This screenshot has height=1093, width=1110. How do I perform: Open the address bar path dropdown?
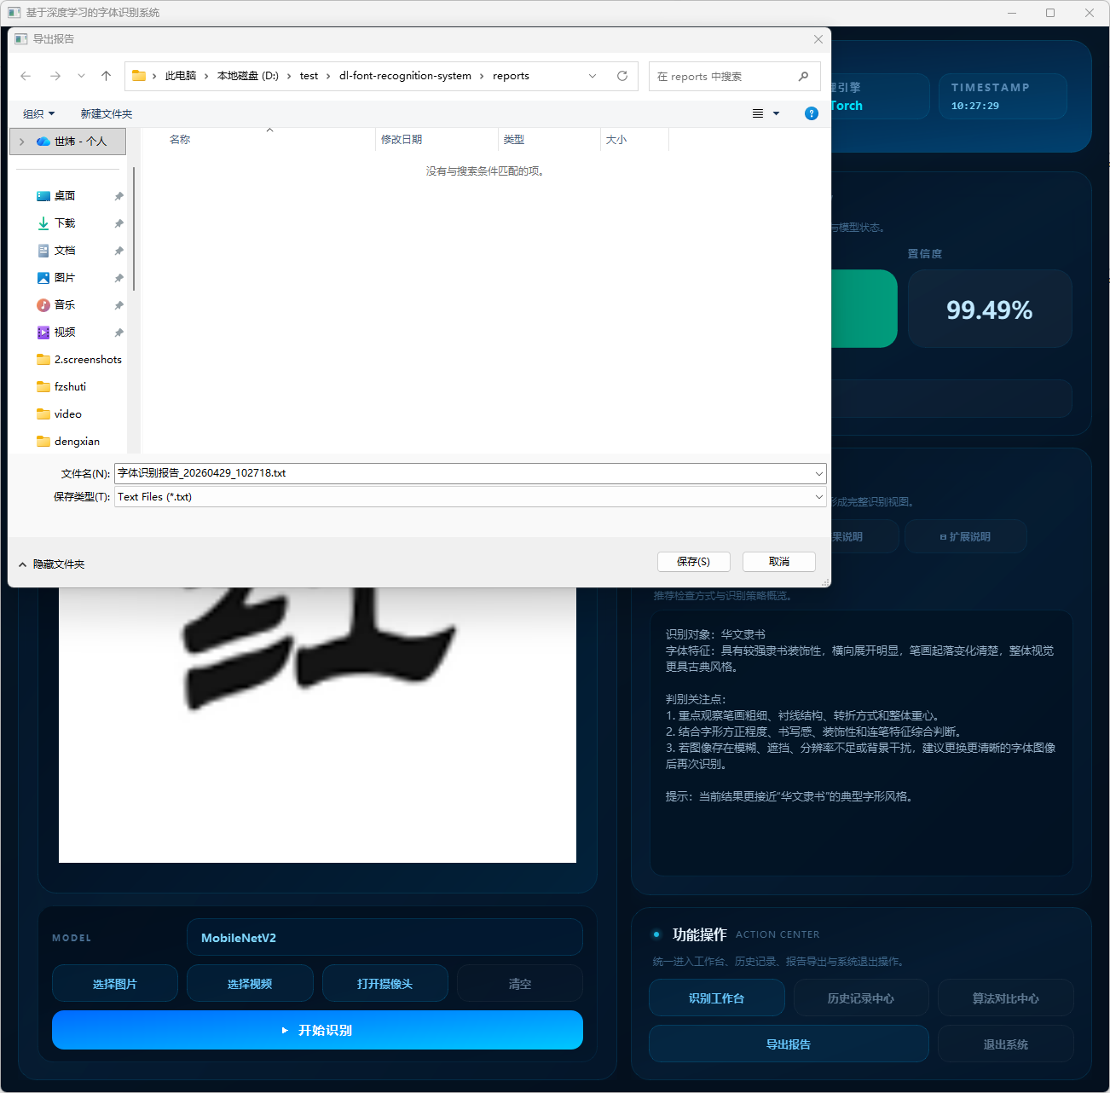point(593,76)
